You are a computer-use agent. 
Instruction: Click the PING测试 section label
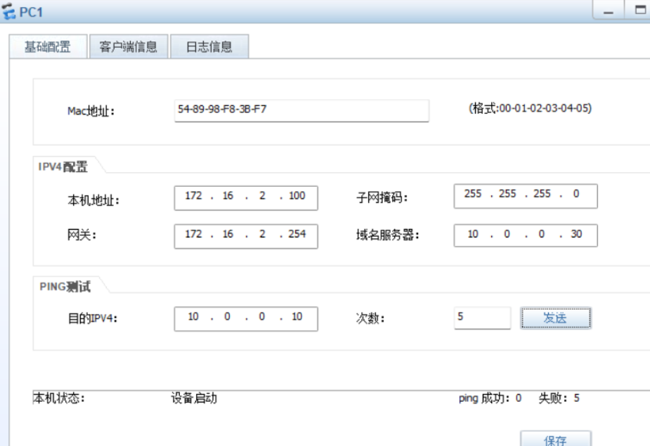(x=65, y=287)
